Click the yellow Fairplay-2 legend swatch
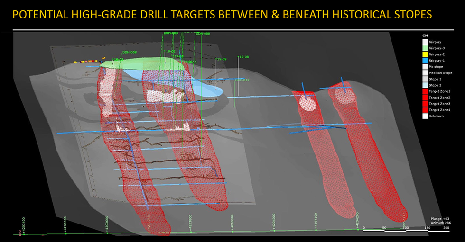 click(425, 54)
